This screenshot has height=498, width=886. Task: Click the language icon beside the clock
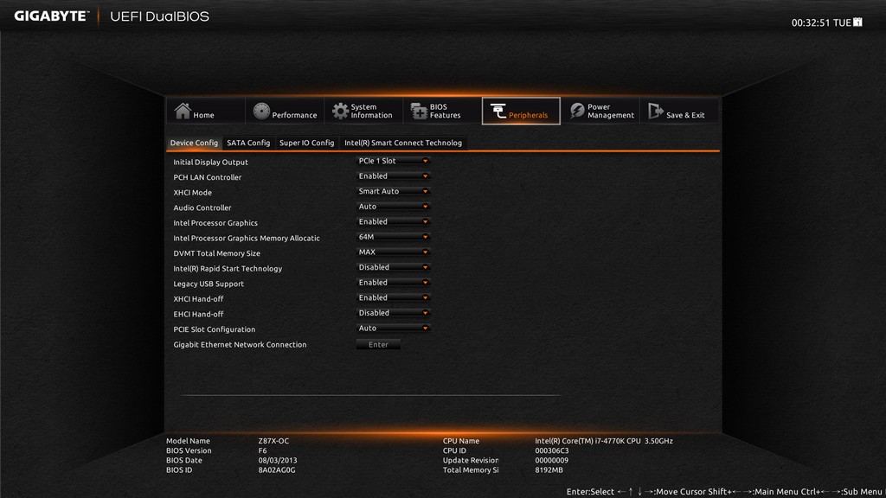point(857,22)
